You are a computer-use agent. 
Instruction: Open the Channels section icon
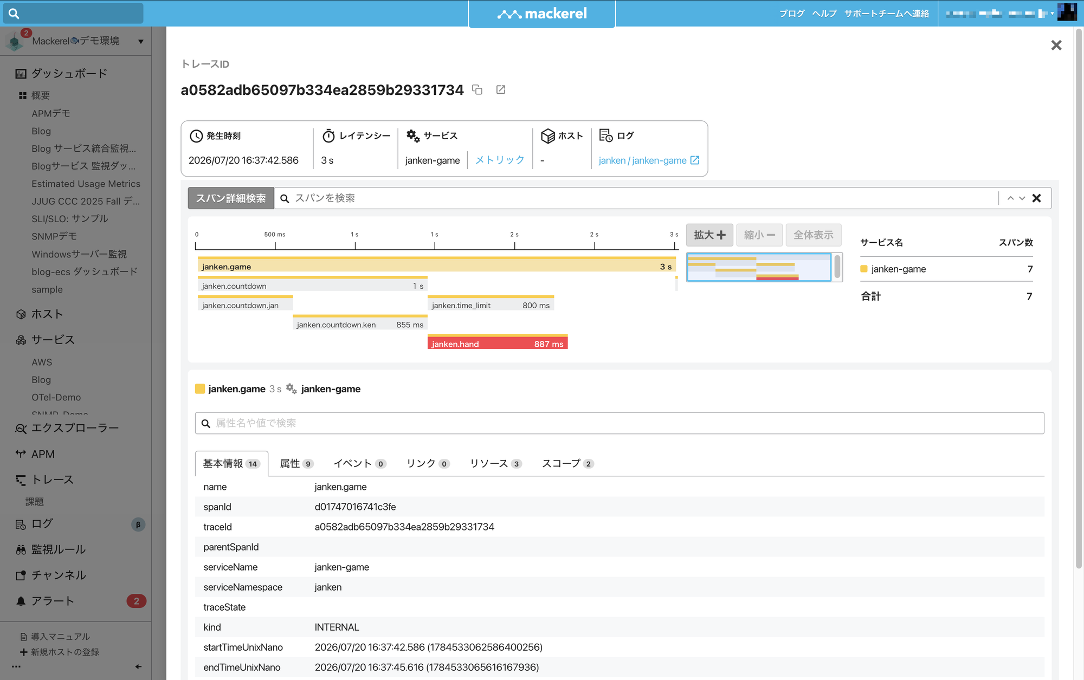(x=21, y=575)
